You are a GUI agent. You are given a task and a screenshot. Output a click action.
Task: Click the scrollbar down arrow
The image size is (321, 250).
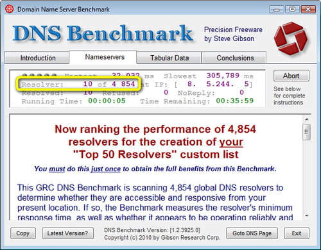[307, 215]
